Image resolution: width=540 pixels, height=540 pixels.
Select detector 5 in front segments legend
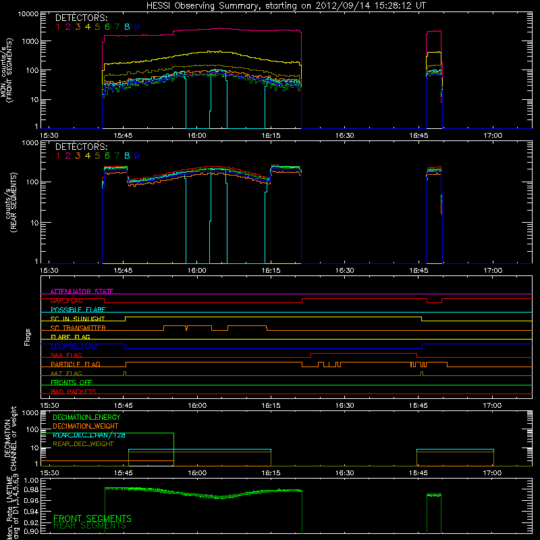pyautogui.click(x=97, y=27)
